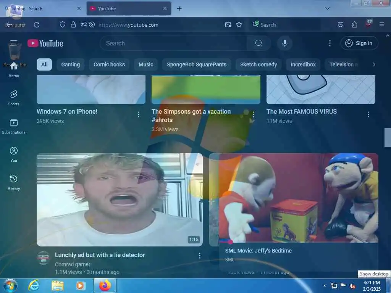
Task: View site security padlock info
Action: (x=73, y=25)
